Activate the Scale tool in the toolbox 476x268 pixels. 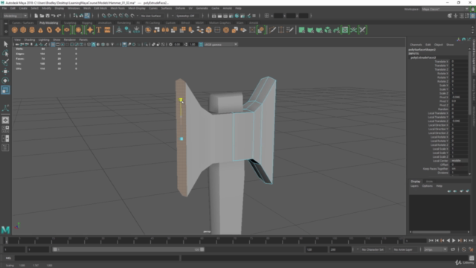tap(5, 90)
